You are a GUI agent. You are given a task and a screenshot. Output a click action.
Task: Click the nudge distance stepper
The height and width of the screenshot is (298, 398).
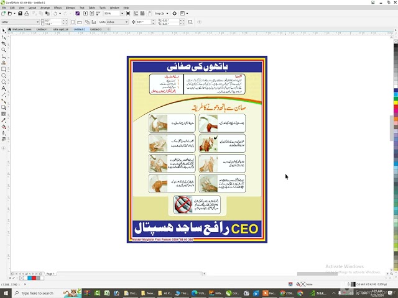pos(153,22)
